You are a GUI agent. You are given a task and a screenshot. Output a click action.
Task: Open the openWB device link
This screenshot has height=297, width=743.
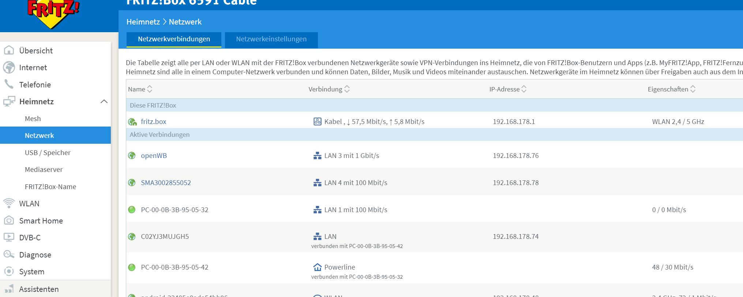tap(154, 155)
